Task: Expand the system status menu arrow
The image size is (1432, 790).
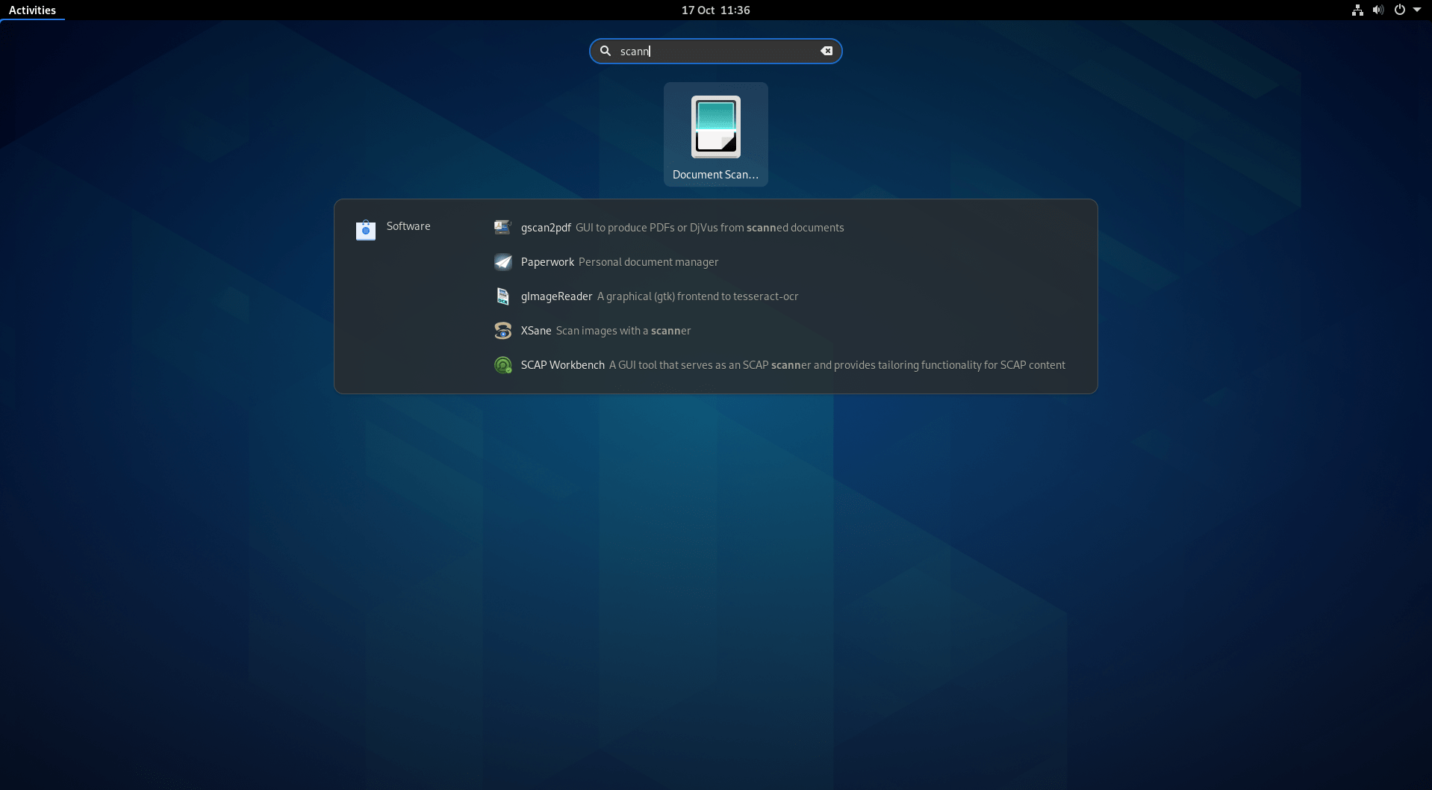Action: [1418, 10]
